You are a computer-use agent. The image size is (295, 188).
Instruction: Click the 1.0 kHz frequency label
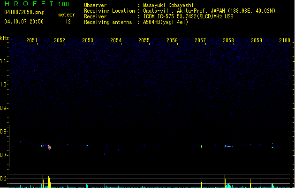(4, 85)
